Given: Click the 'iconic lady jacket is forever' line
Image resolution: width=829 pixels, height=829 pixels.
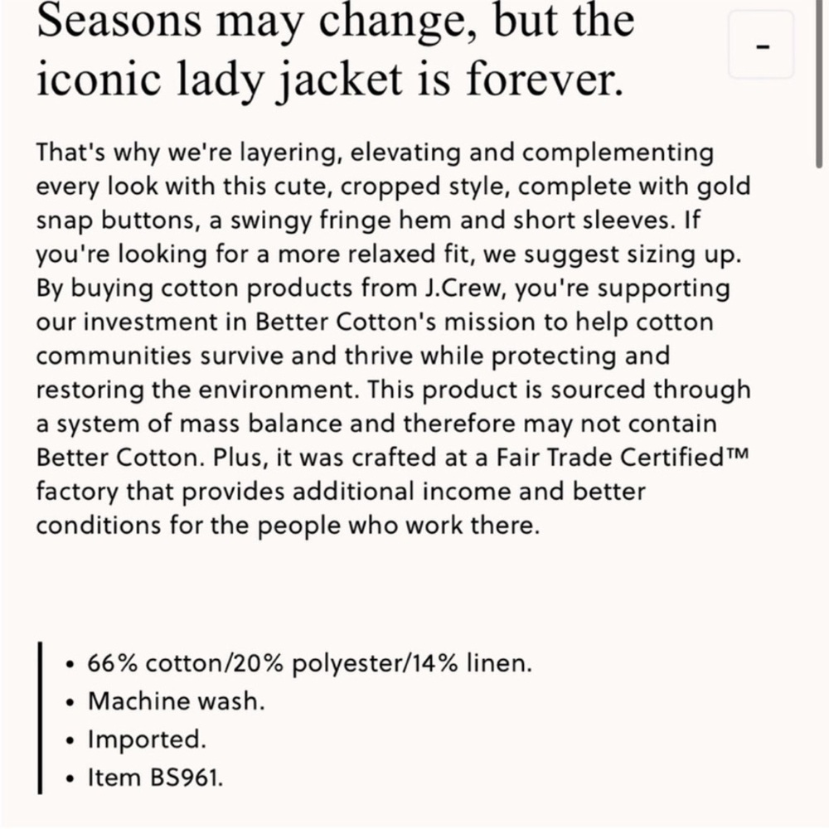Looking at the screenshot, I should click(x=330, y=80).
